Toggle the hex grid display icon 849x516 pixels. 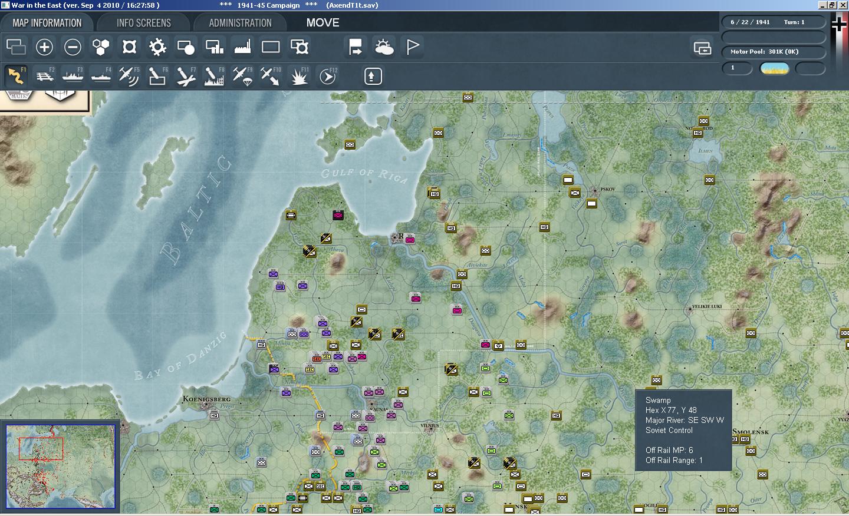(101, 47)
